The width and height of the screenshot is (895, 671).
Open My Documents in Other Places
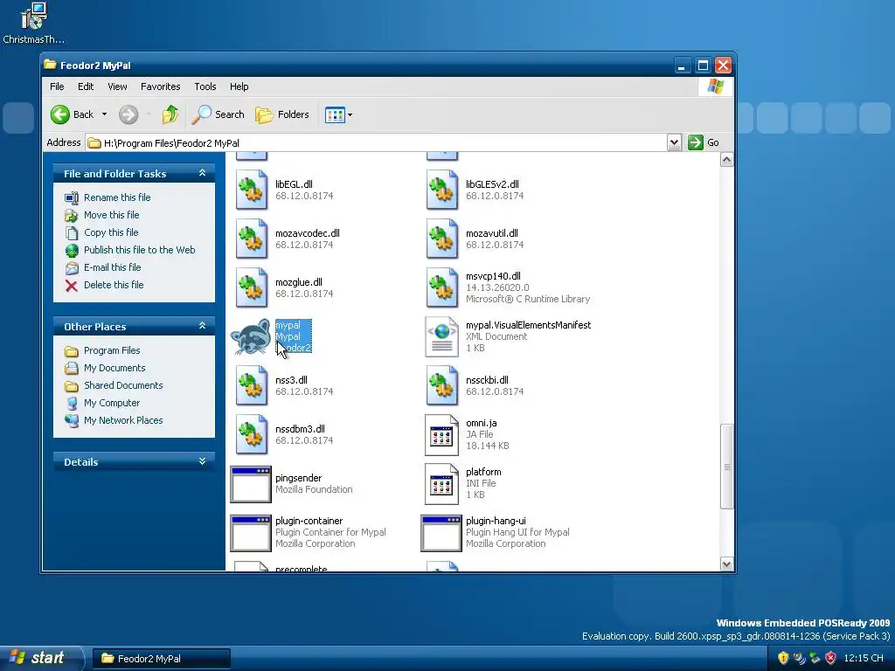(114, 368)
